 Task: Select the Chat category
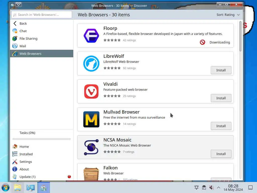coord(42,31)
